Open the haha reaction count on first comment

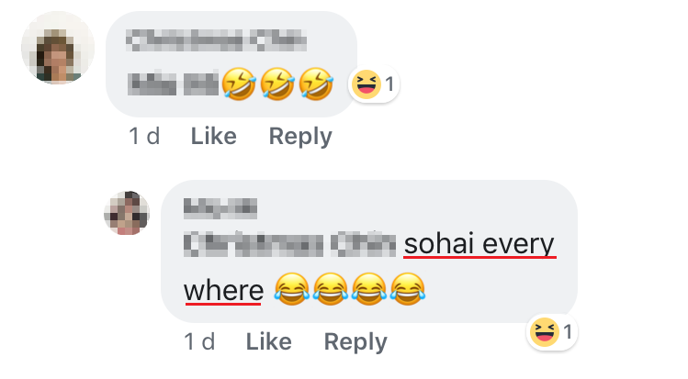click(373, 85)
